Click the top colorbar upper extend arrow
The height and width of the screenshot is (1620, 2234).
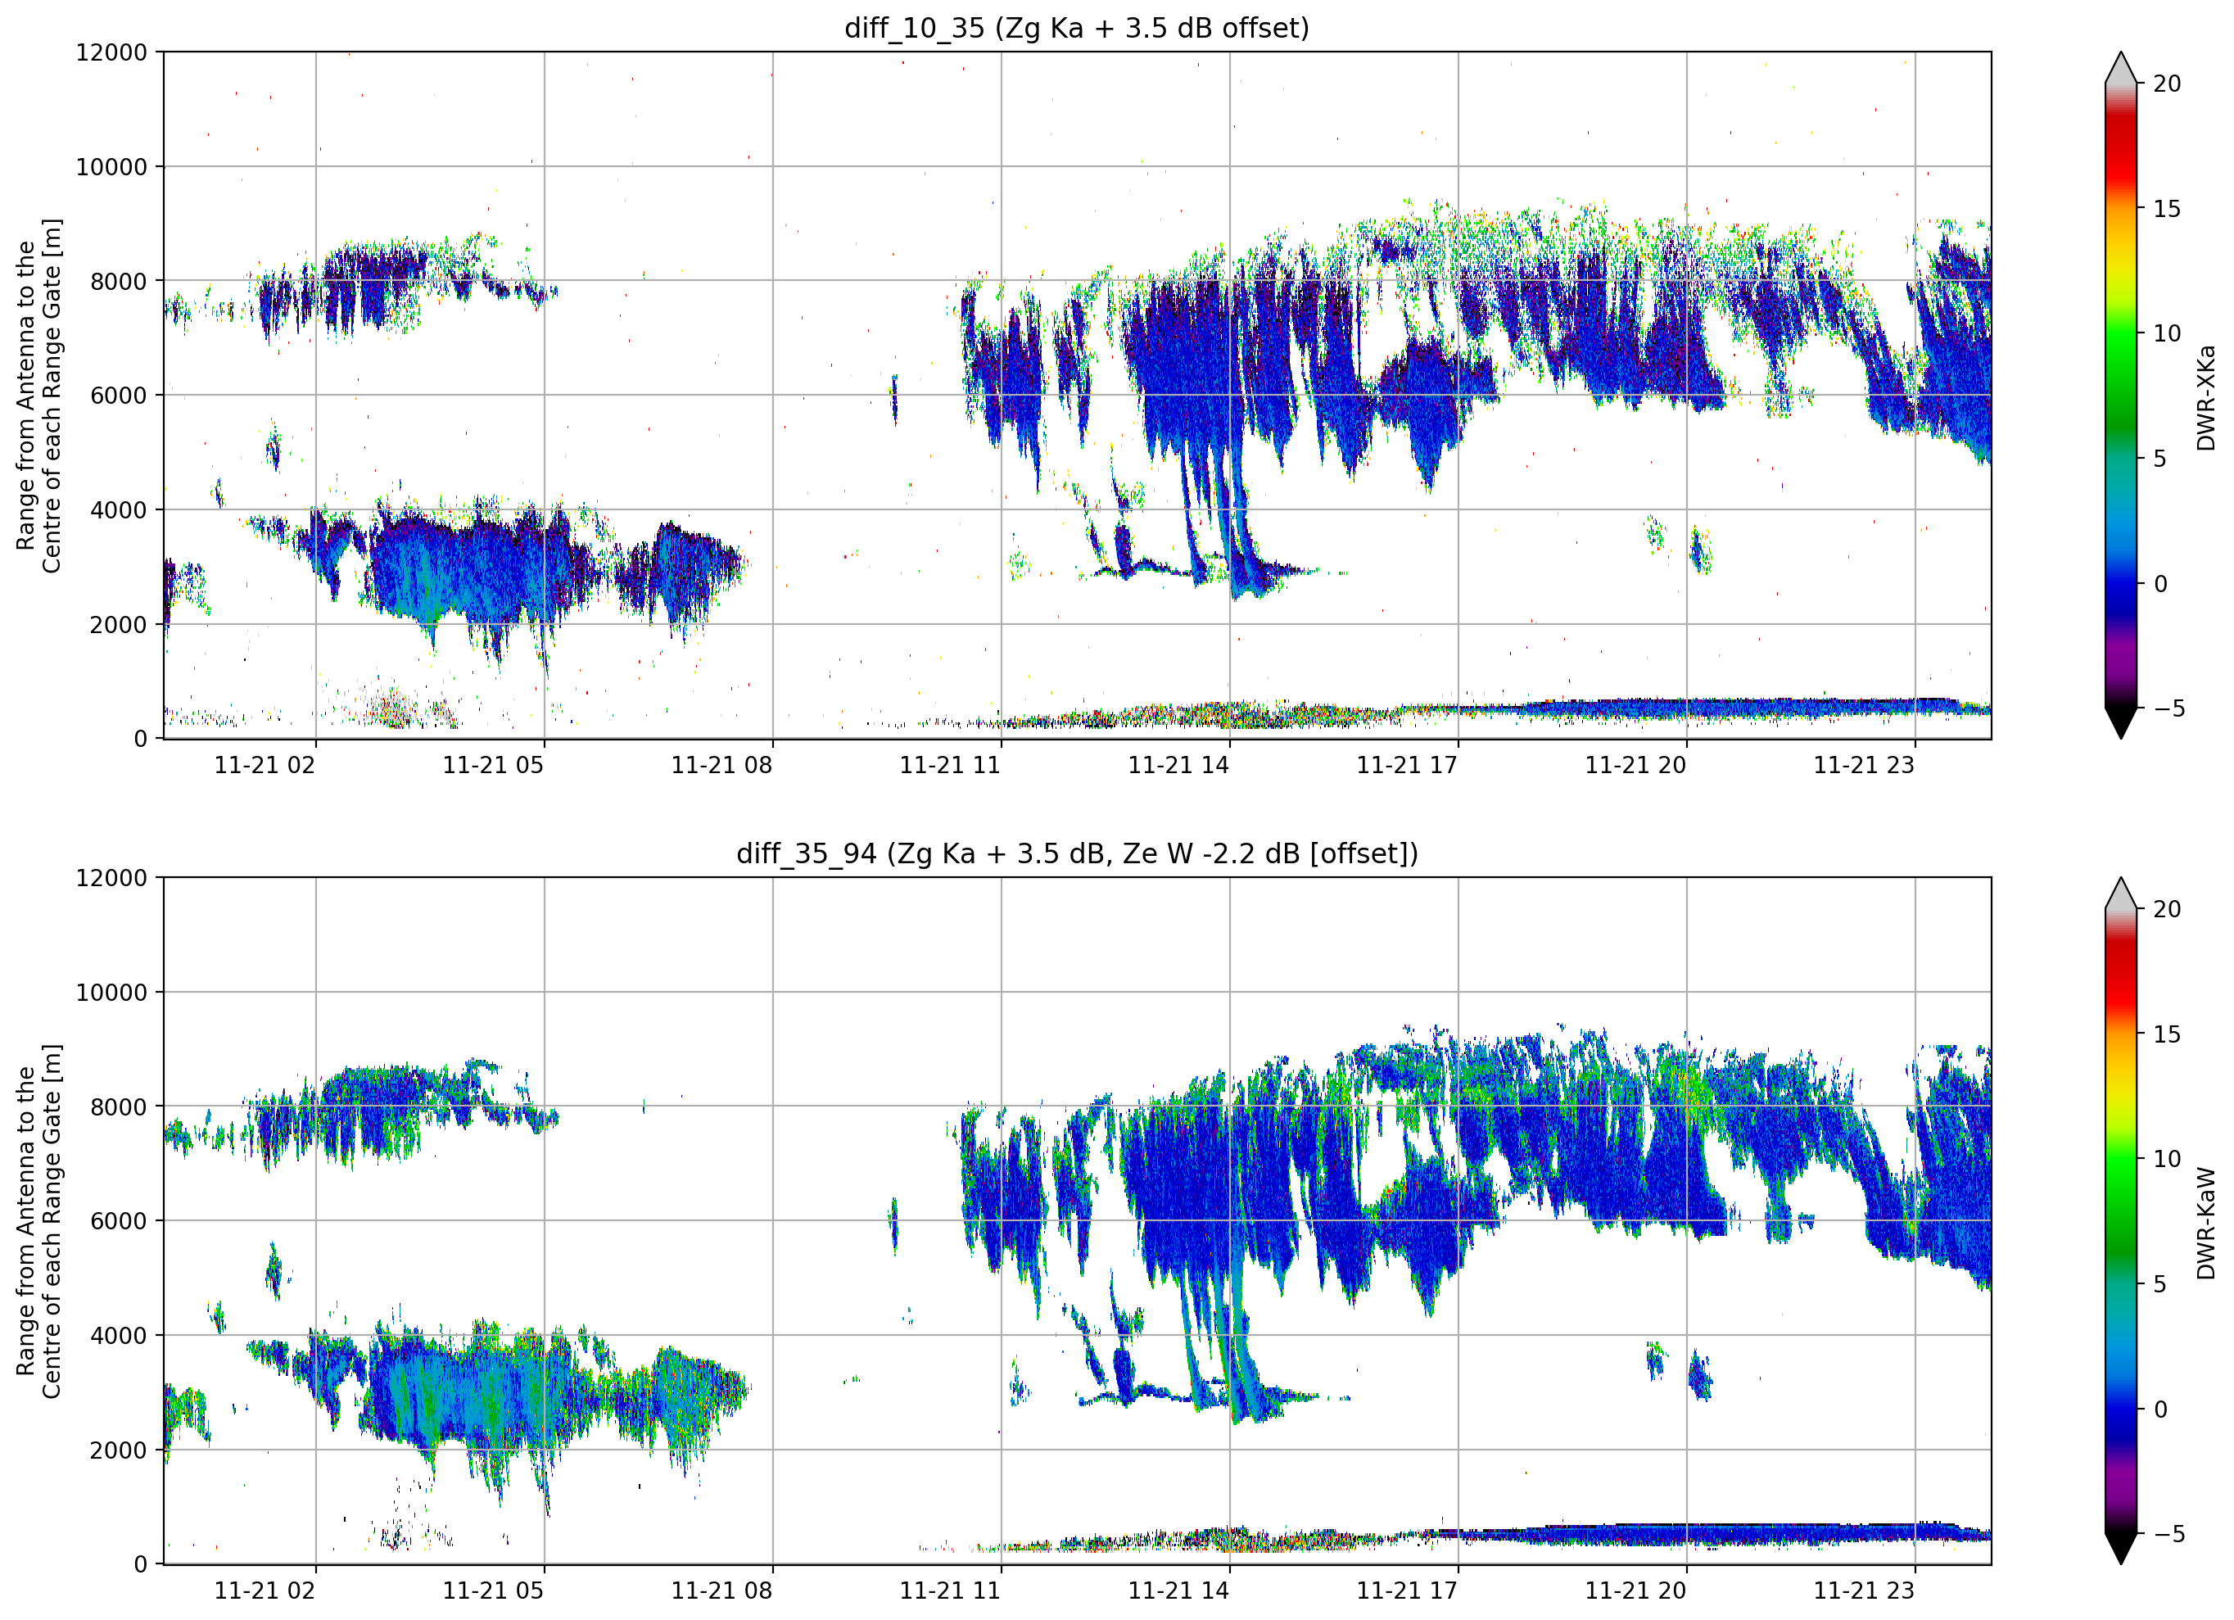tap(2121, 67)
